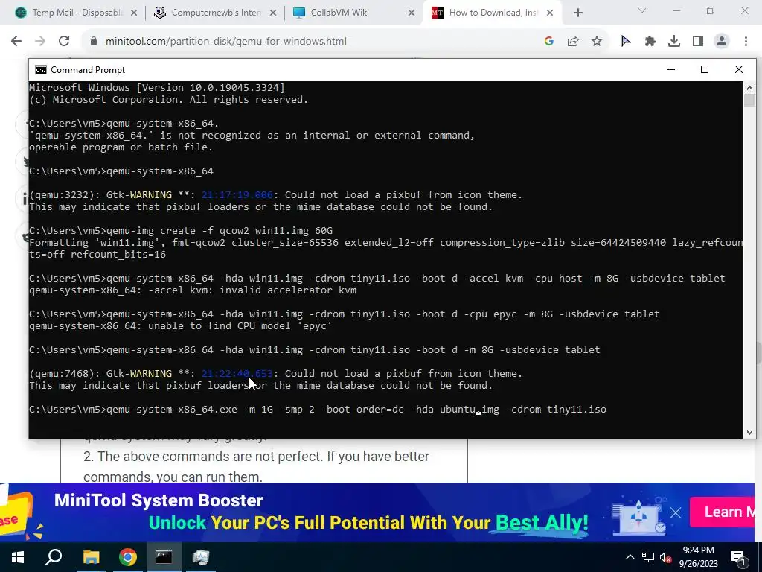Viewport: 762px width, 572px height.
Task: Share this page via share icon
Action: coord(573,42)
